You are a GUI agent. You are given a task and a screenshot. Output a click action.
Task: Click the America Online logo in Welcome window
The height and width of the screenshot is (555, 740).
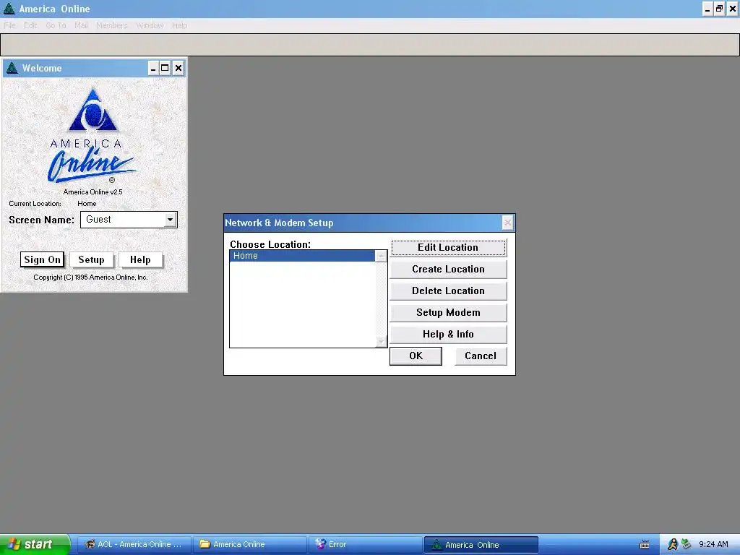92,135
